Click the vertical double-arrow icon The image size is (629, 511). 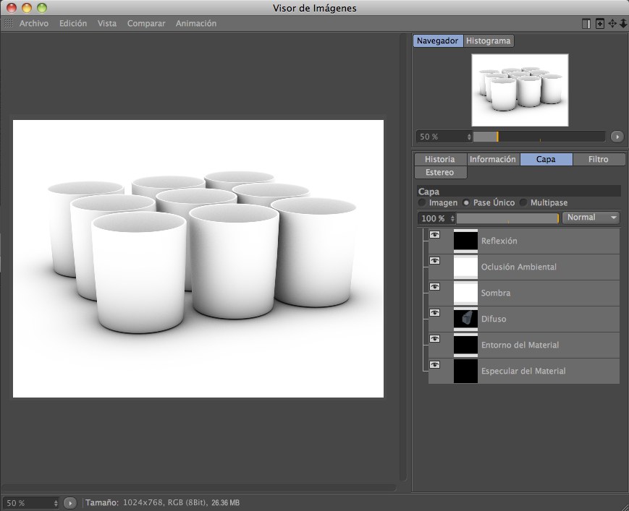tap(622, 24)
